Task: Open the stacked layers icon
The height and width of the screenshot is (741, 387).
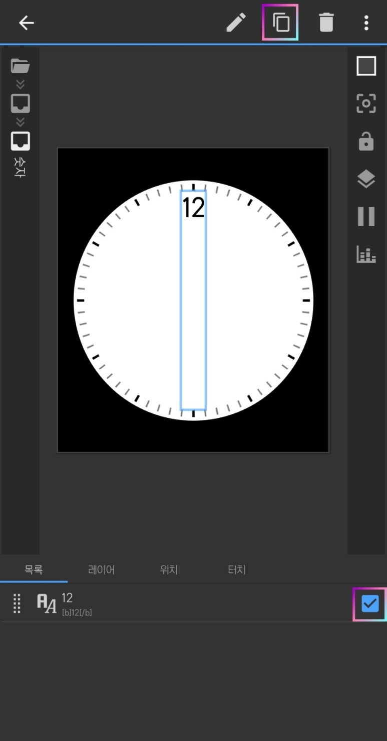Action: click(366, 179)
